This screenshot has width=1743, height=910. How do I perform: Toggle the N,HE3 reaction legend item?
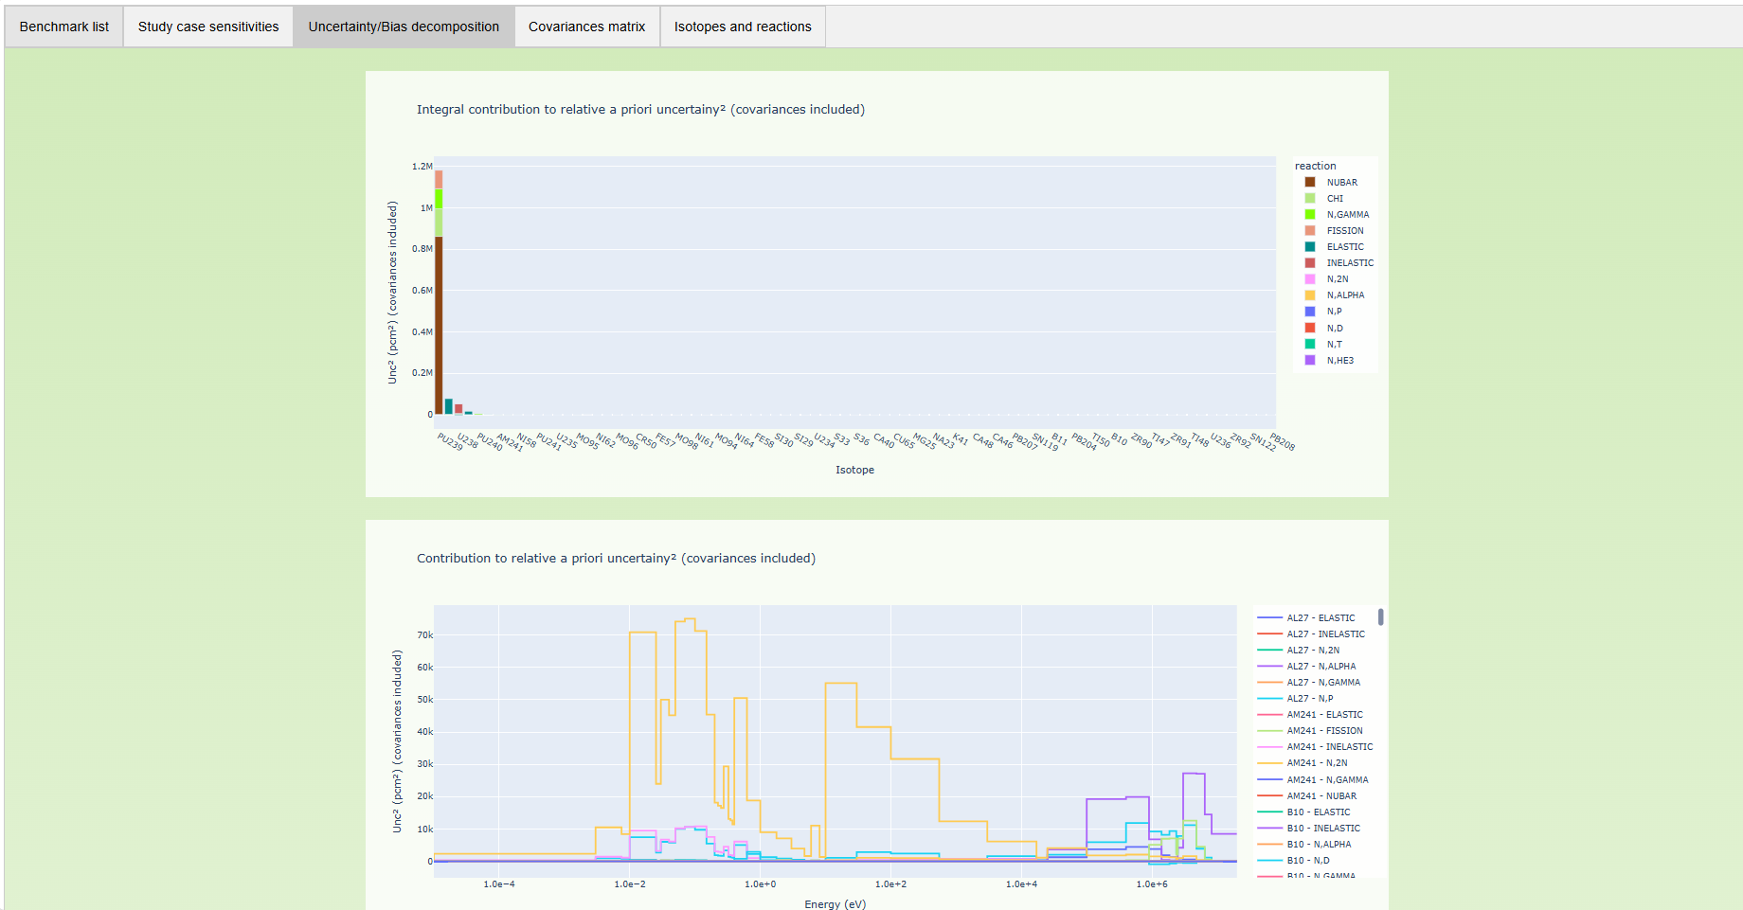coord(1339,361)
